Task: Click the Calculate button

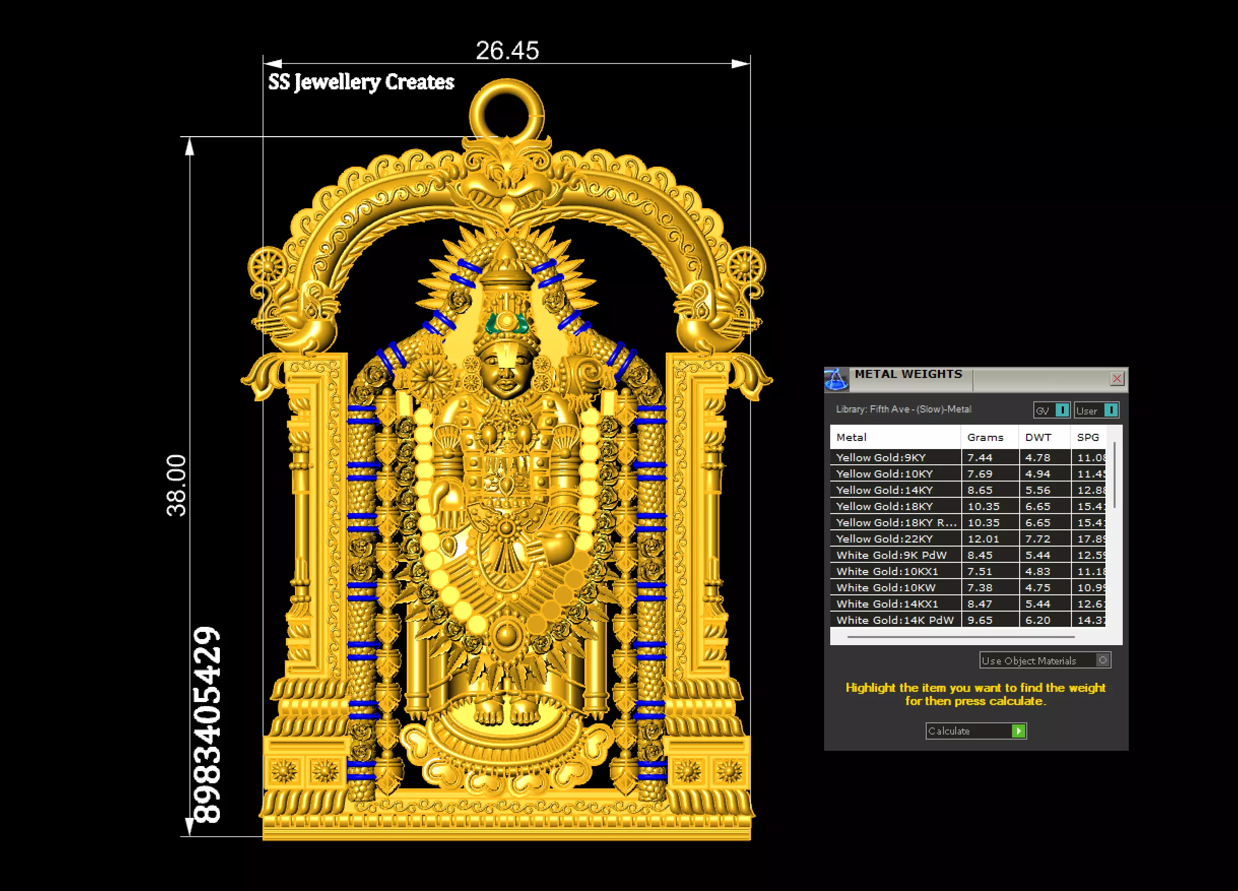Action: point(976,731)
